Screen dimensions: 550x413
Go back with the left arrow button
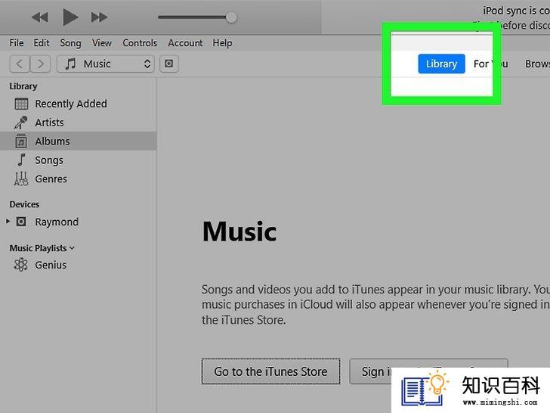click(20, 64)
